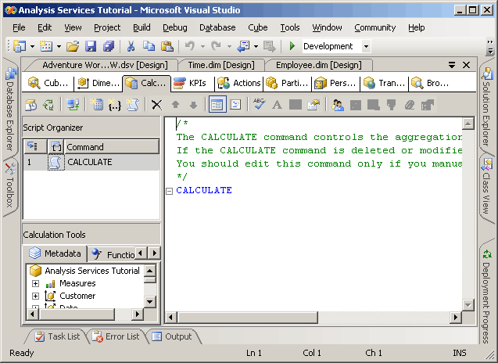Click the Open File folder icon
Viewport: 498px width, 363px height.
coord(73,46)
